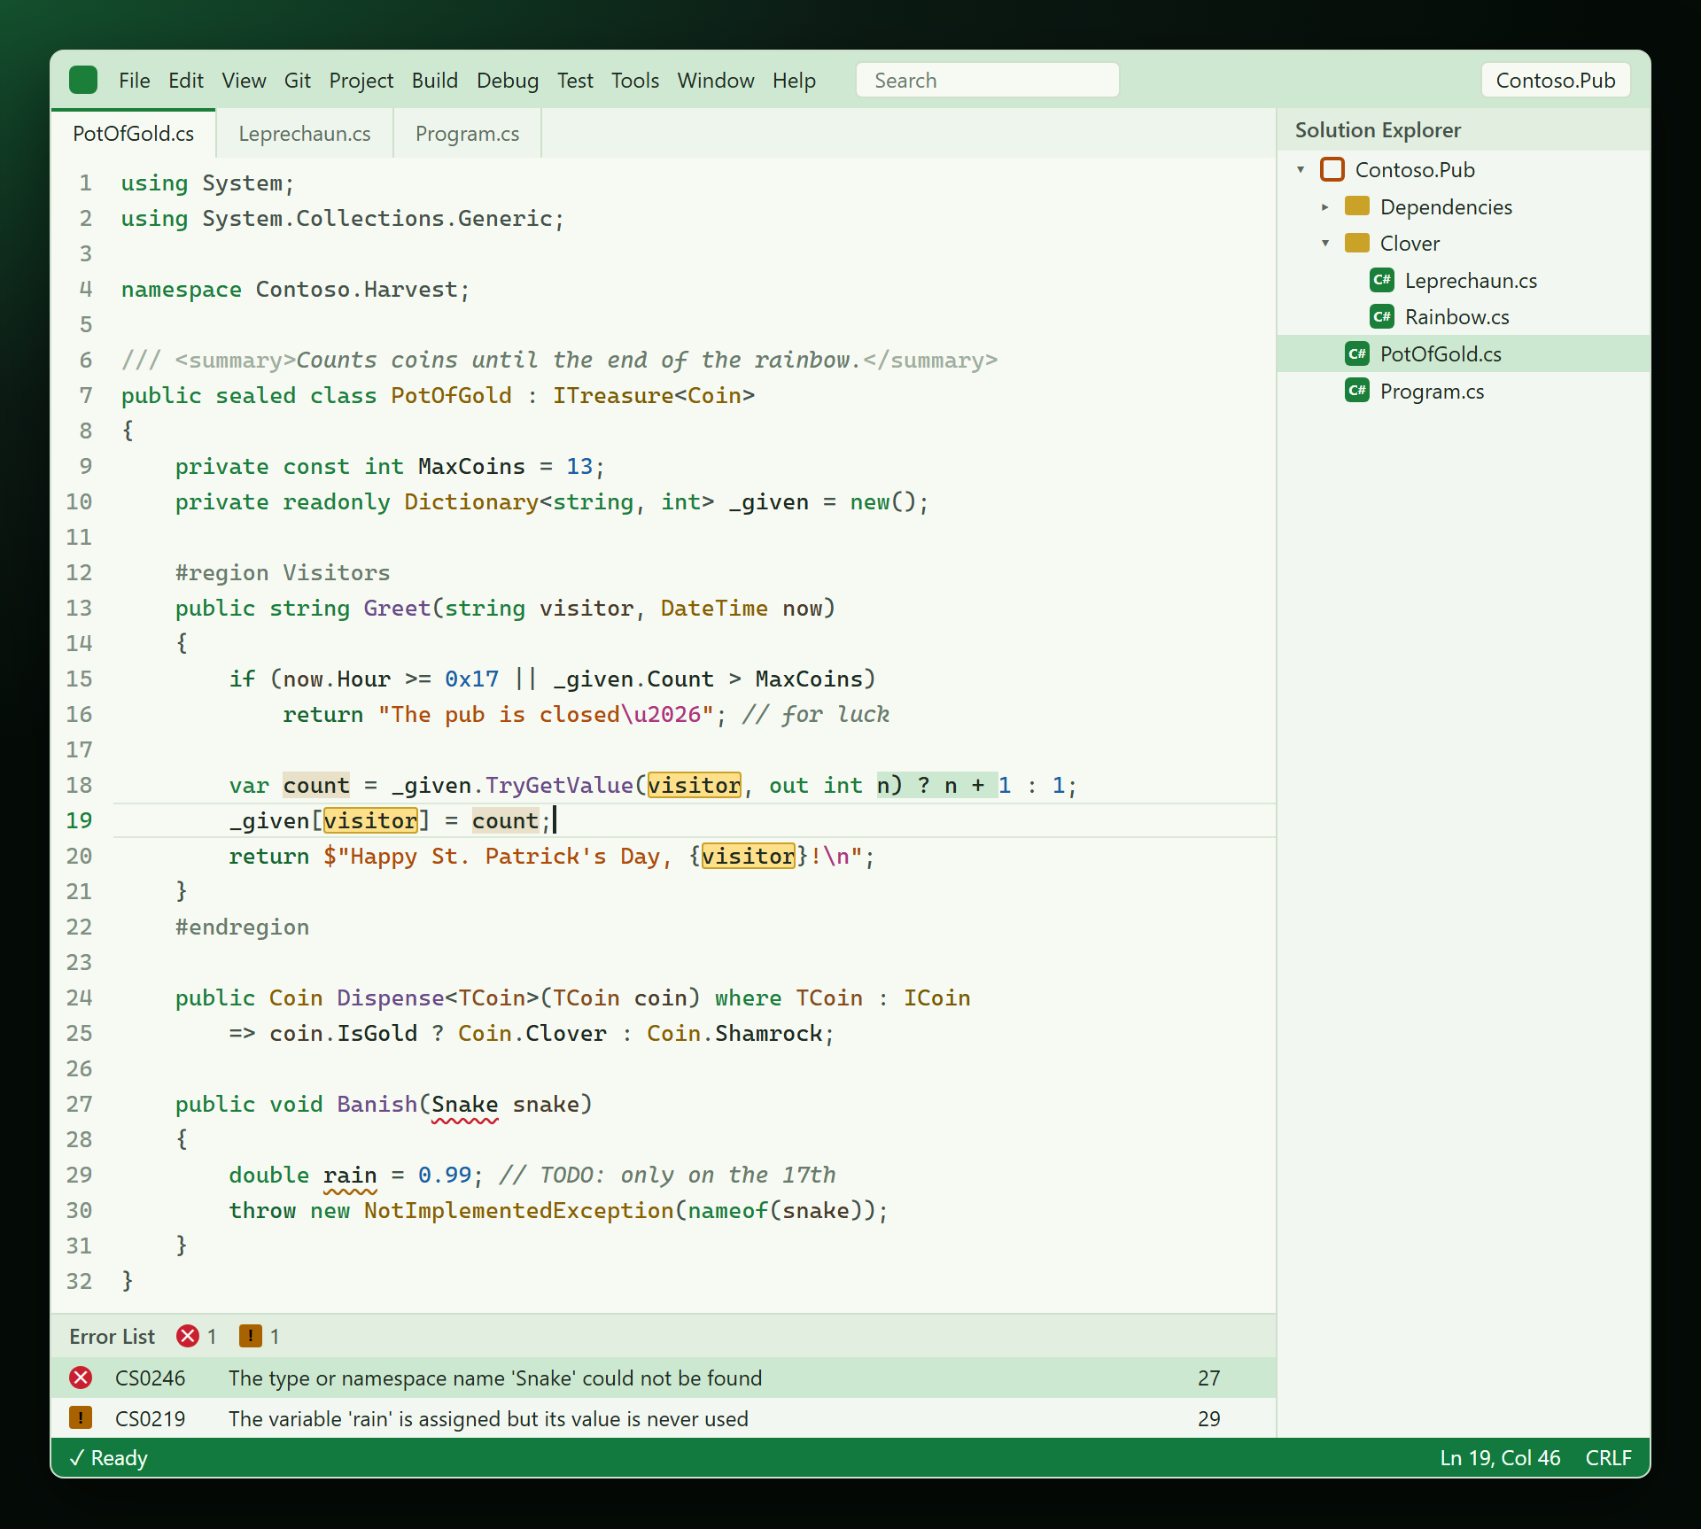1701x1529 pixels.
Task: Open the Git menu
Action: 298,81
